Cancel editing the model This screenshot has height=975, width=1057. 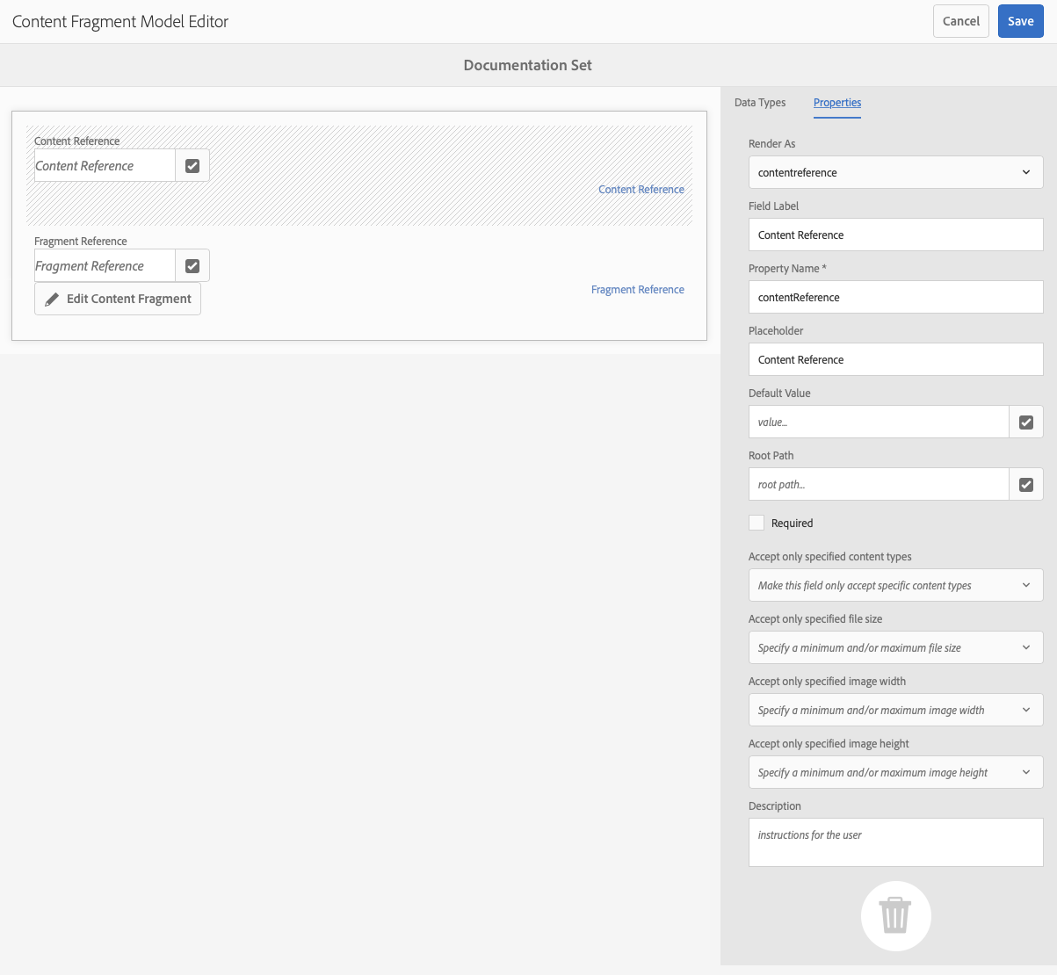click(x=961, y=21)
